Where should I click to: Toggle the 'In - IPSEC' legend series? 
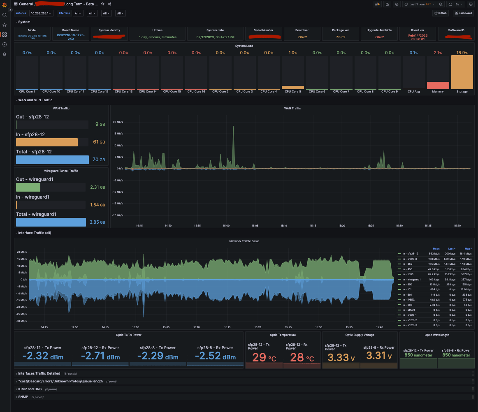[409, 300]
